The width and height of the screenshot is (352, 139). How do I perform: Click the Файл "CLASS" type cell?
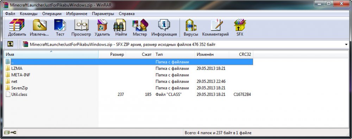(x=168, y=94)
